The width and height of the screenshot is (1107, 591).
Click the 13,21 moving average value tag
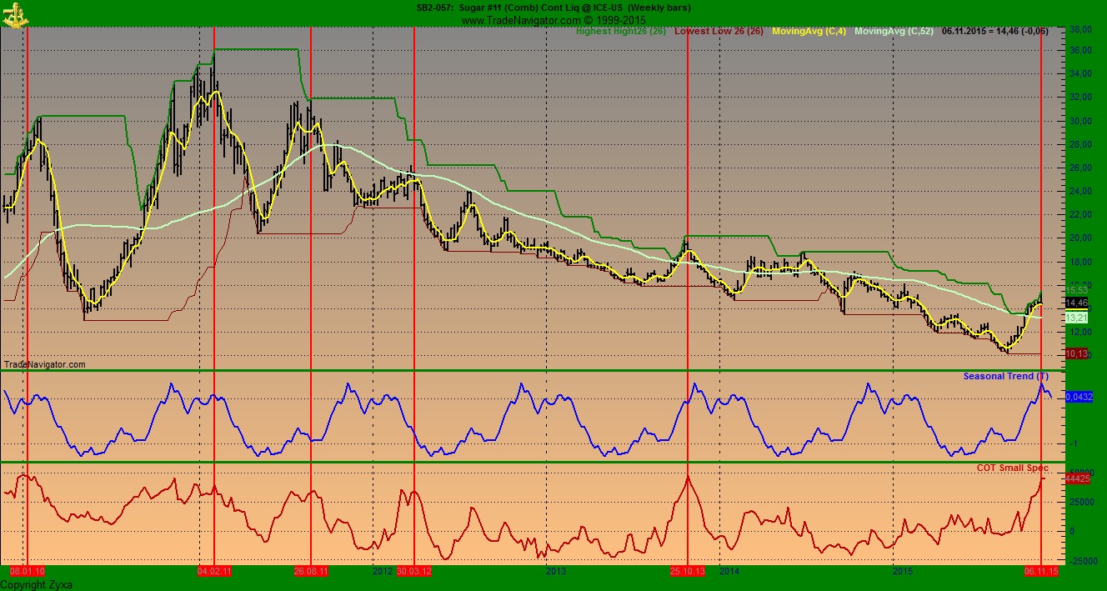[1077, 318]
